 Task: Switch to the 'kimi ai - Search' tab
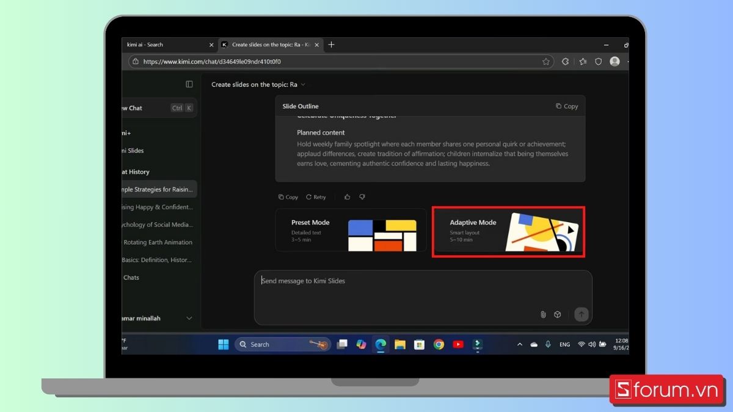169,45
